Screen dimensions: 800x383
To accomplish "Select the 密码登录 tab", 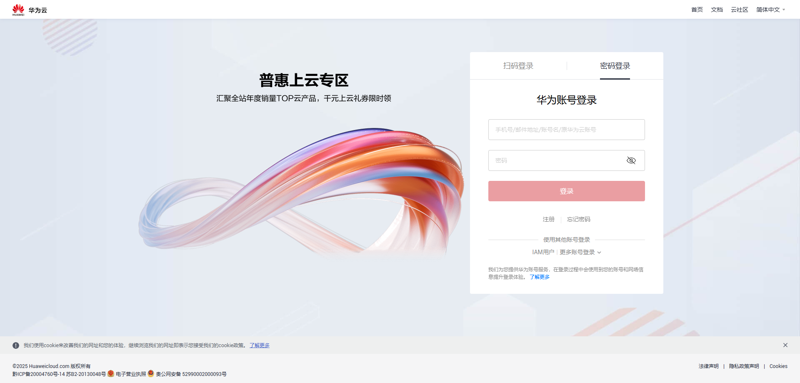I will point(615,66).
